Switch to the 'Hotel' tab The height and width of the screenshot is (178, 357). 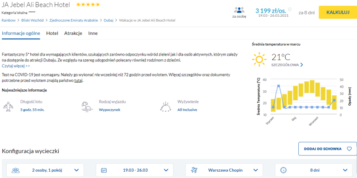coord(52,33)
